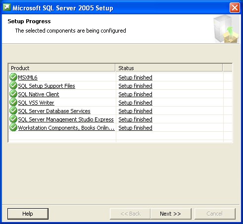Screen dimensions: 243x224
Task: Sort by the Status column header
Action: [x=169, y=68]
